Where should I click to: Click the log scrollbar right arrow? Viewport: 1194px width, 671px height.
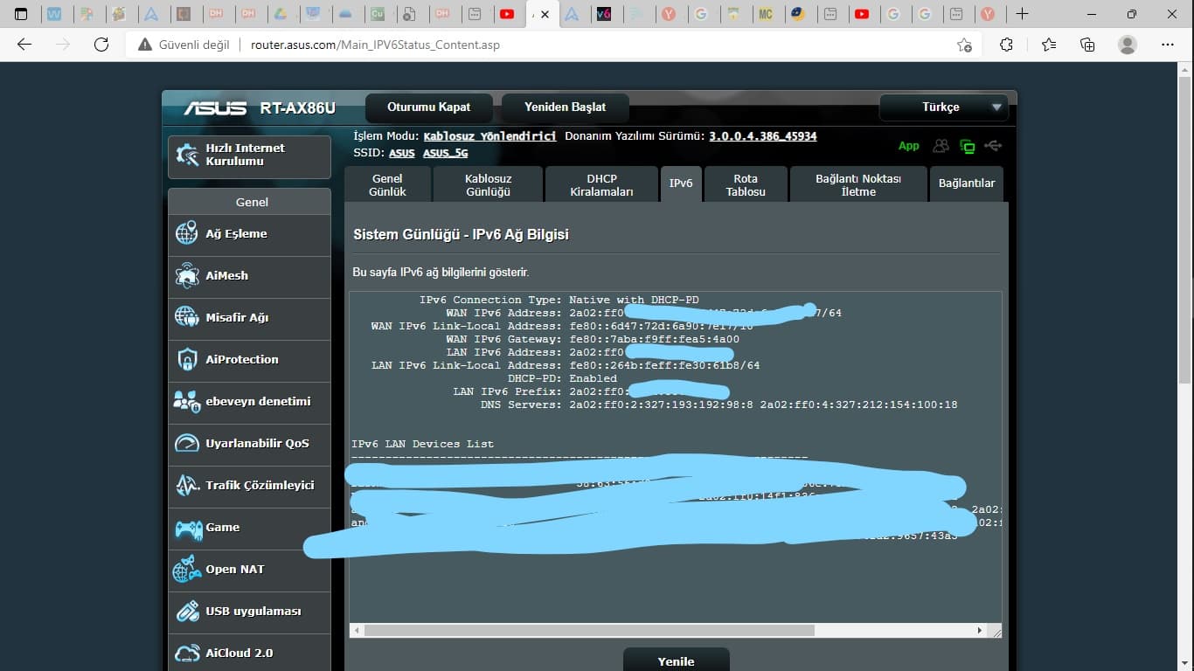pos(980,630)
